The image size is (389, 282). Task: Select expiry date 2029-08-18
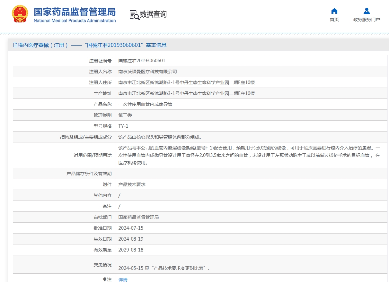coord(131,250)
